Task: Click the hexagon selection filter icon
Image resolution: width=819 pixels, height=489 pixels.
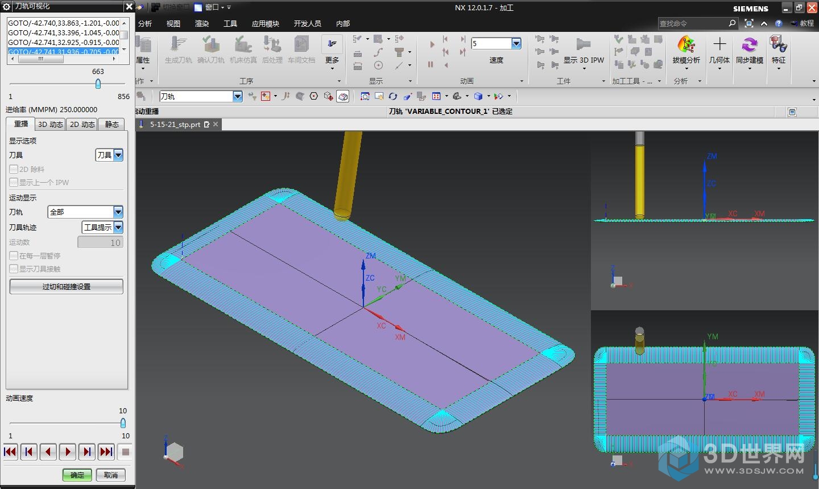Action: click(313, 96)
